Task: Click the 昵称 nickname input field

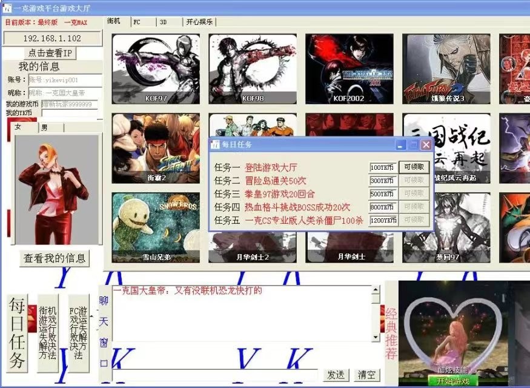Action: click(x=65, y=93)
